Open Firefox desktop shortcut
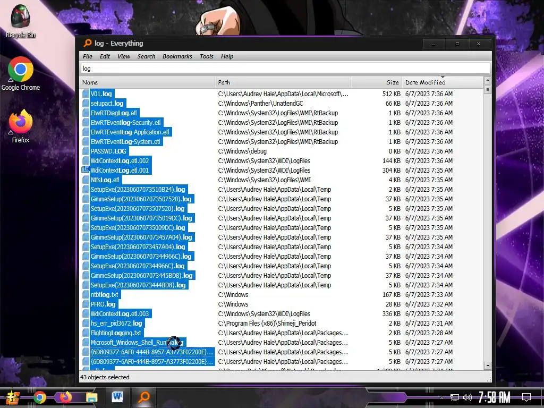Screen dimensions: 544x408 coord(21,126)
